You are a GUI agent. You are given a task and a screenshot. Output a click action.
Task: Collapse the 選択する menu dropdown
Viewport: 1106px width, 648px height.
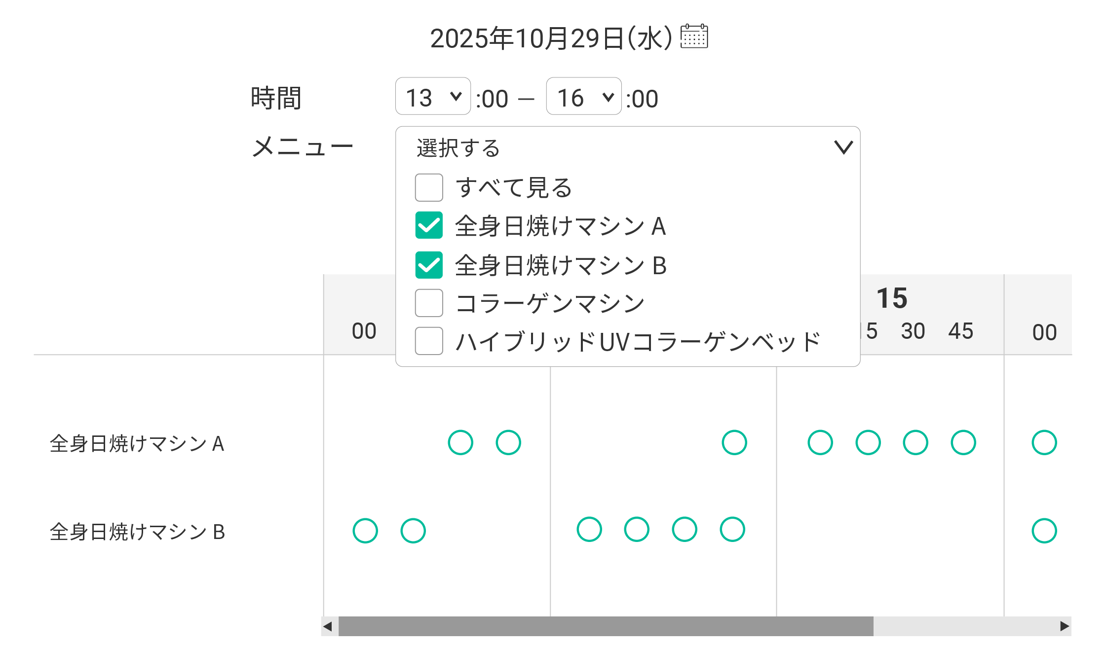(x=843, y=147)
